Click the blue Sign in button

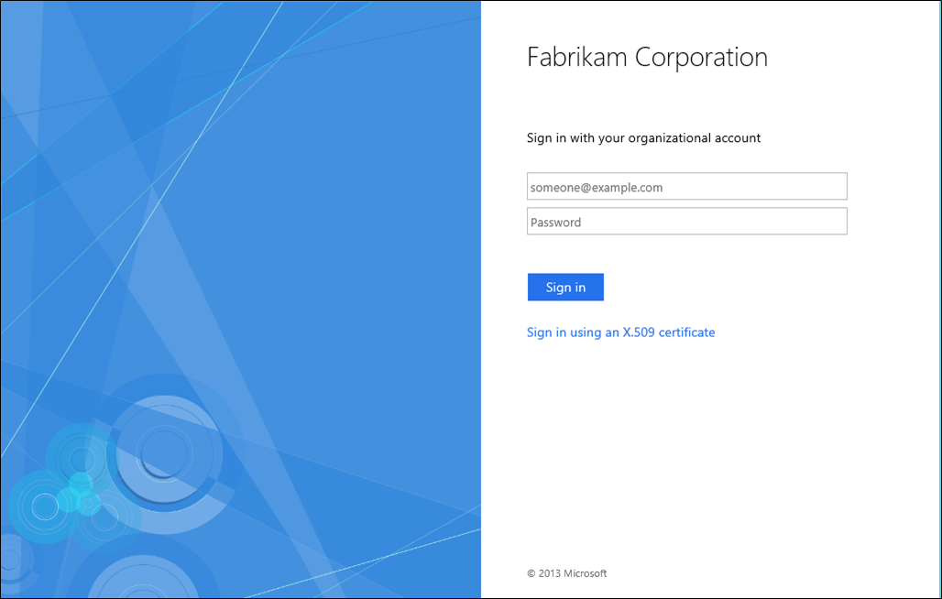point(565,287)
